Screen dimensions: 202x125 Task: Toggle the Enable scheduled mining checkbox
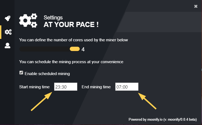pos(21,73)
